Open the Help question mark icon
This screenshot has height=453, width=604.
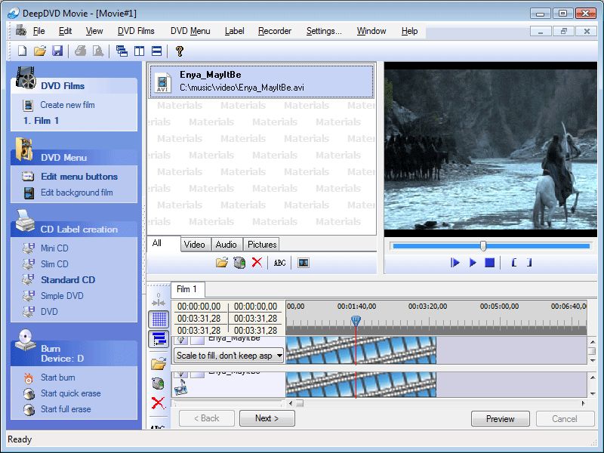(179, 51)
